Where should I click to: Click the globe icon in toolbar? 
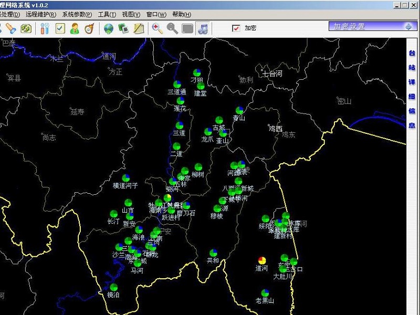tap(109, 28)
